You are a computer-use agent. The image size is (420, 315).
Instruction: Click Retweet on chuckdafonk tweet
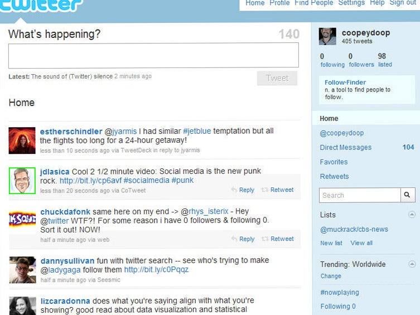point(282,239)
